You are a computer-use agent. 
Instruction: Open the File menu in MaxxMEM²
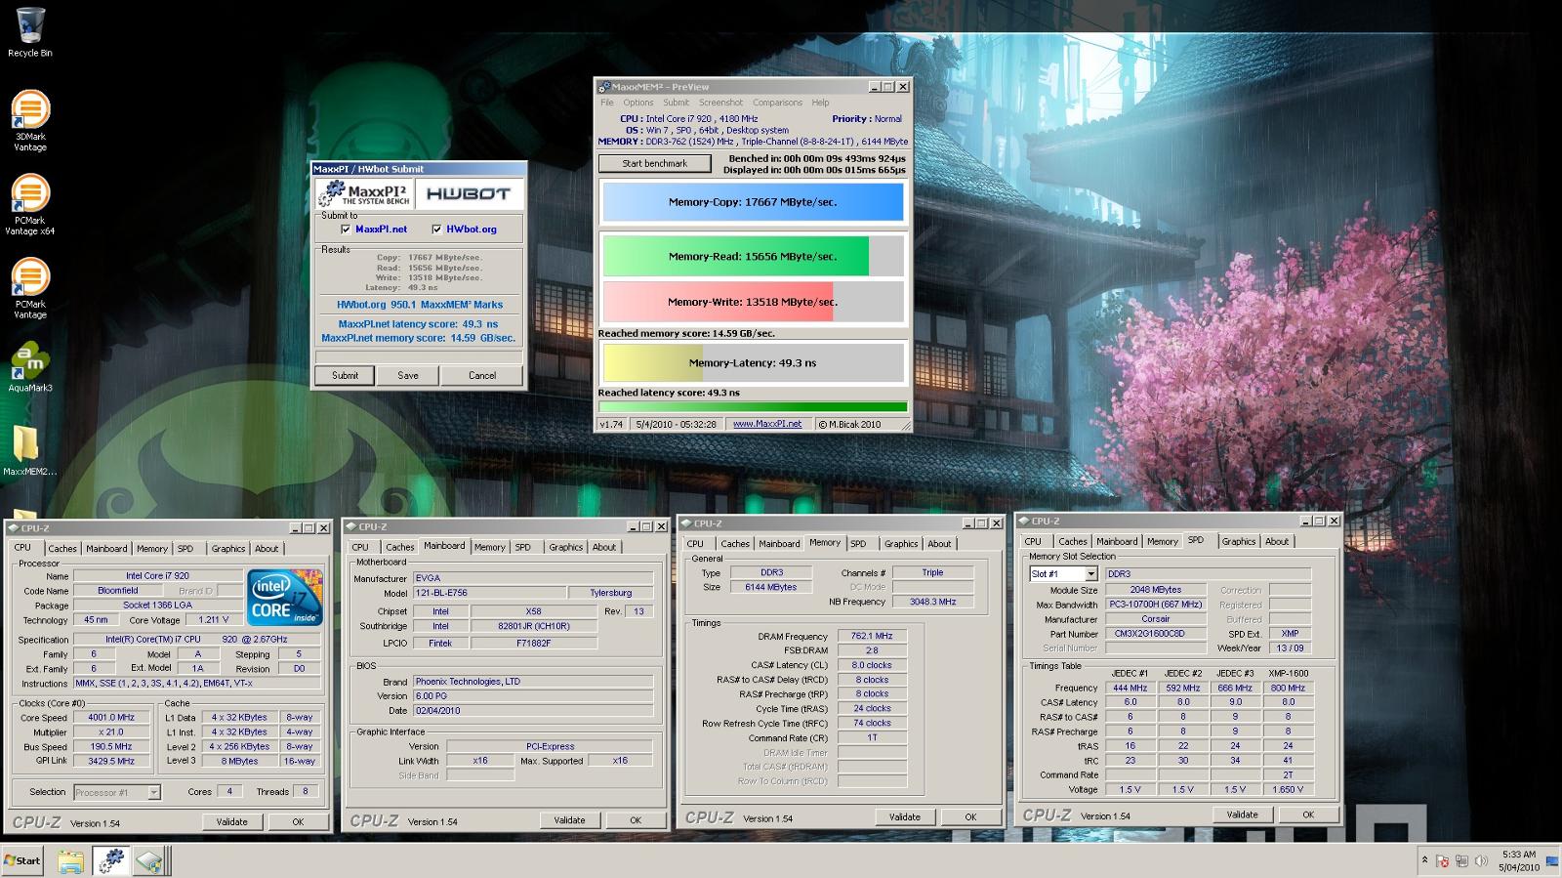pyautogui.click(x=607, y=103)
